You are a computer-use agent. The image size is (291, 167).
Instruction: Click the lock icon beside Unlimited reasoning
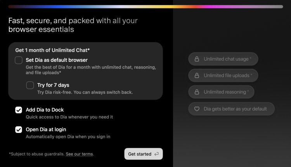pyautogui.click(x=197, y=92)
